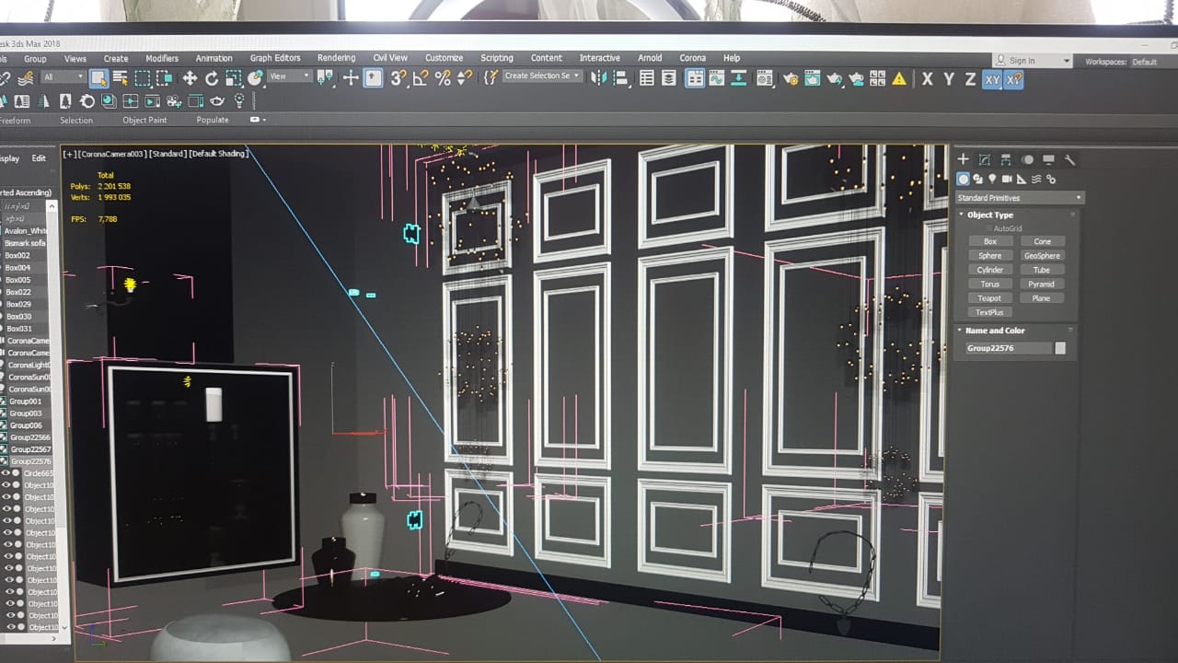The image size is (1178, 663).
Task: Open the Sign In dropdown
Action: pyautogui.click(x=1034, y=61)
